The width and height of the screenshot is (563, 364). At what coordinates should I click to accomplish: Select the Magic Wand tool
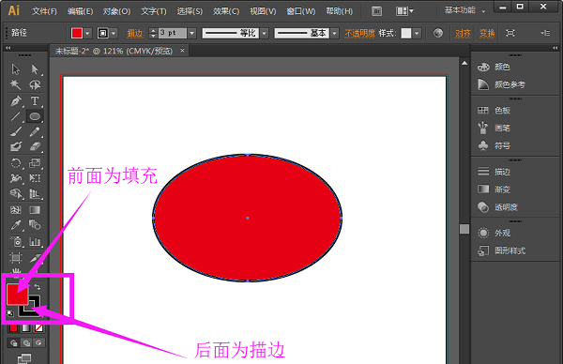[15, 84]
